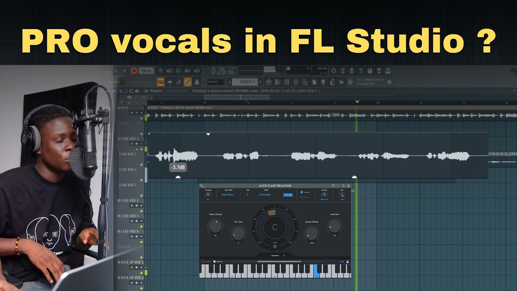Viewport: 517px width, 291px height.
Task: Save project with the floppy disk icon
Action: click(370, 70)
